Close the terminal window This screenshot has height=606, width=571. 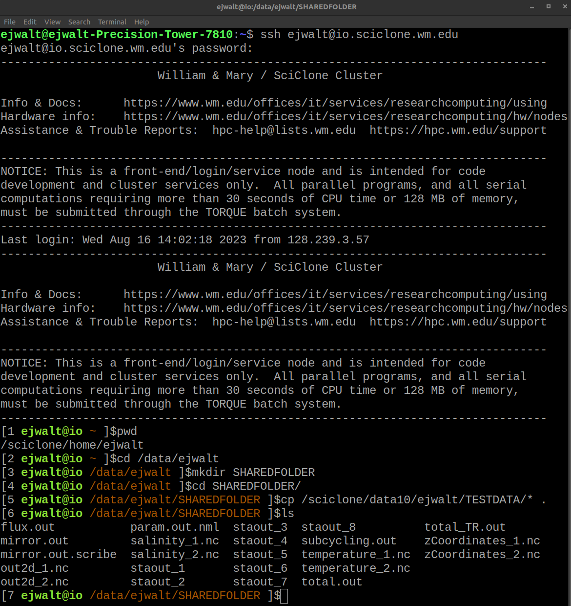point(563,7)
